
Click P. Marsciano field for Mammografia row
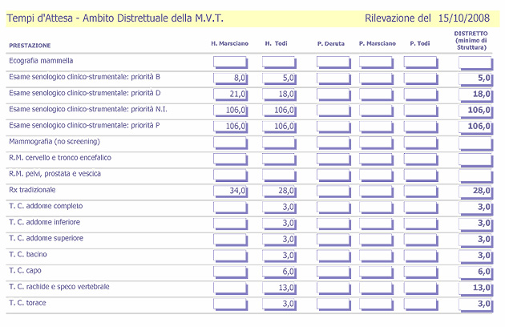point(379,143)
